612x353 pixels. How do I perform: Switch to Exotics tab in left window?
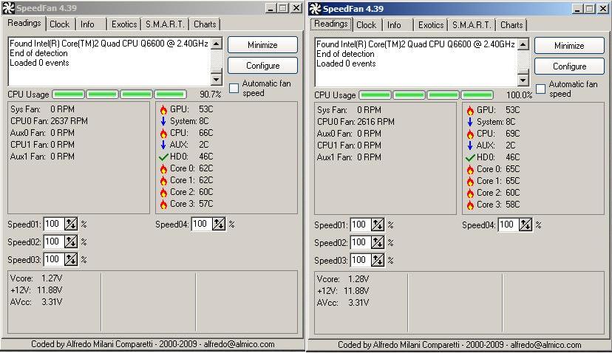pos(124,24)
